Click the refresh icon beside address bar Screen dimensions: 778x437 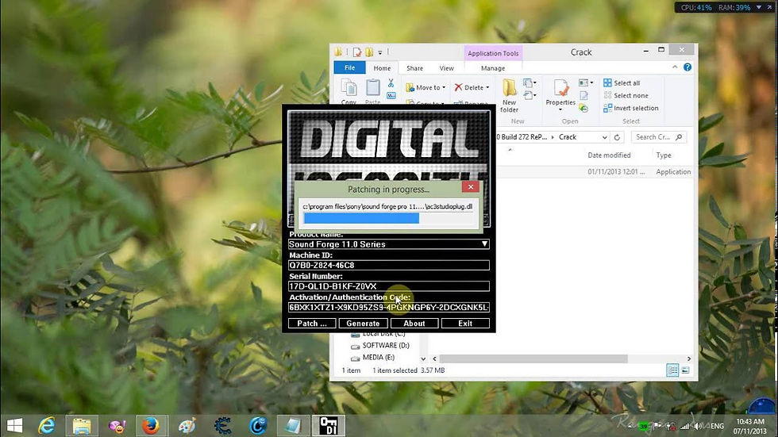pos(617,137)
